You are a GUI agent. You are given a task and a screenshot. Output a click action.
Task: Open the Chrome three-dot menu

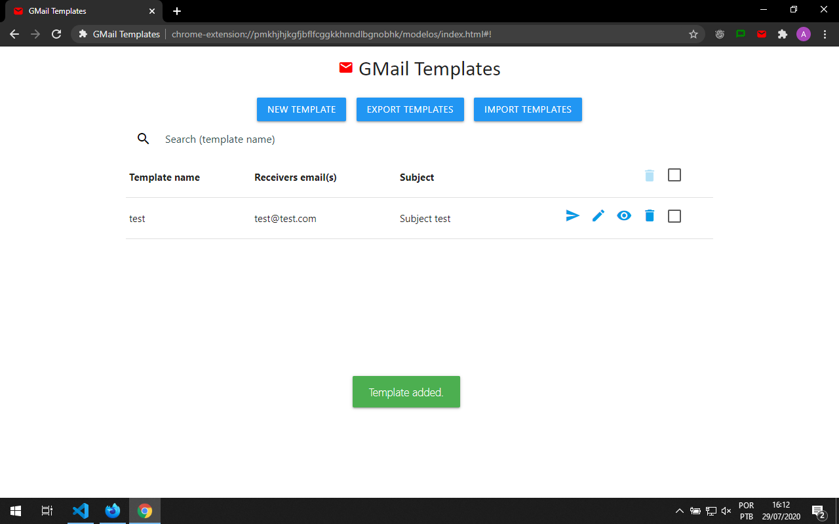(x=825, y=33)
